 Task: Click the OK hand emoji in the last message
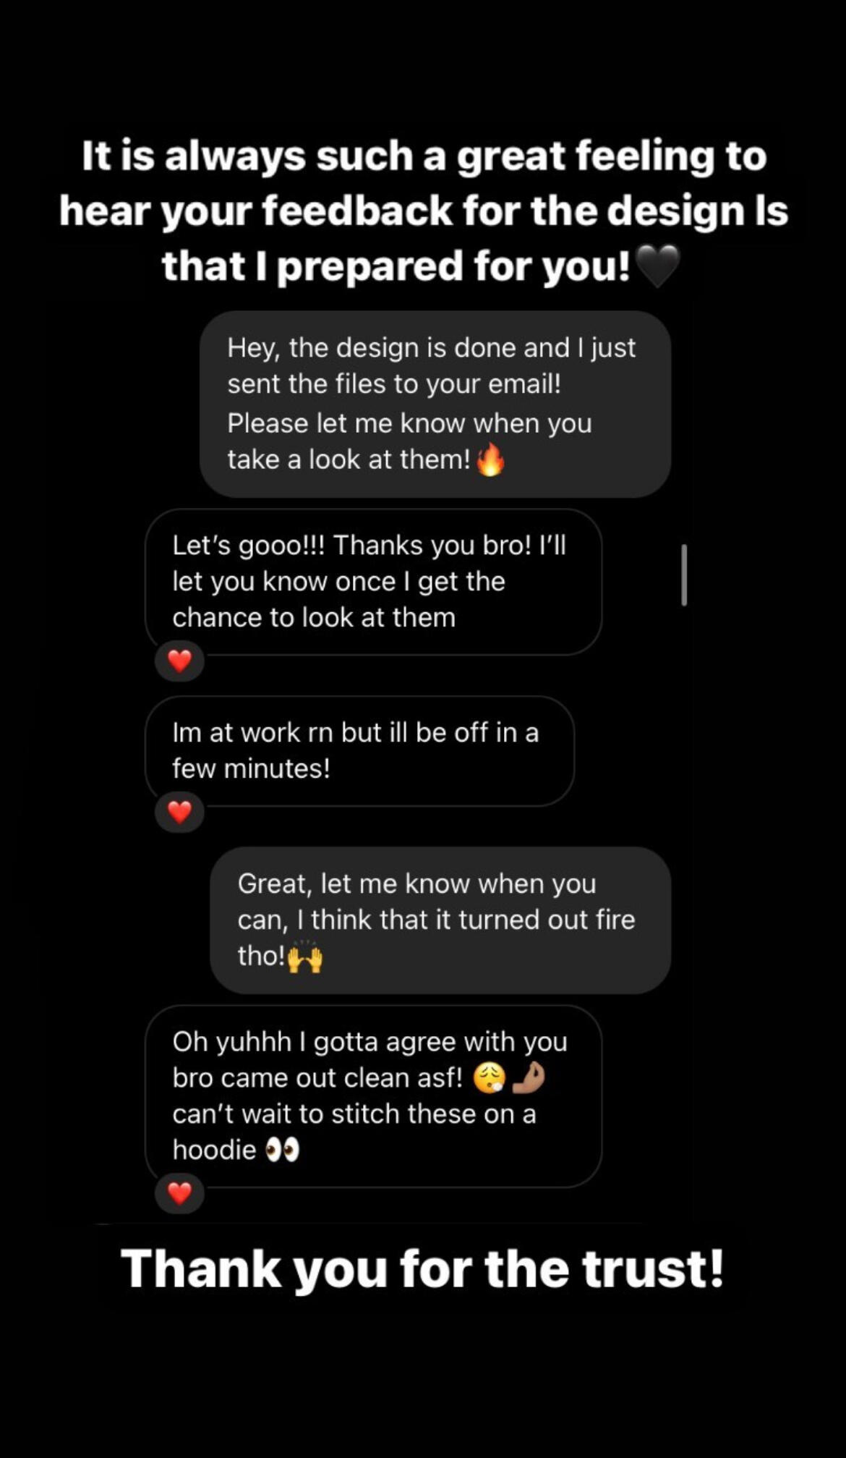point(528,1078)
